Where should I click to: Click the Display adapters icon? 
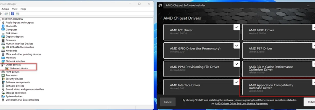(x=3, y=37)
